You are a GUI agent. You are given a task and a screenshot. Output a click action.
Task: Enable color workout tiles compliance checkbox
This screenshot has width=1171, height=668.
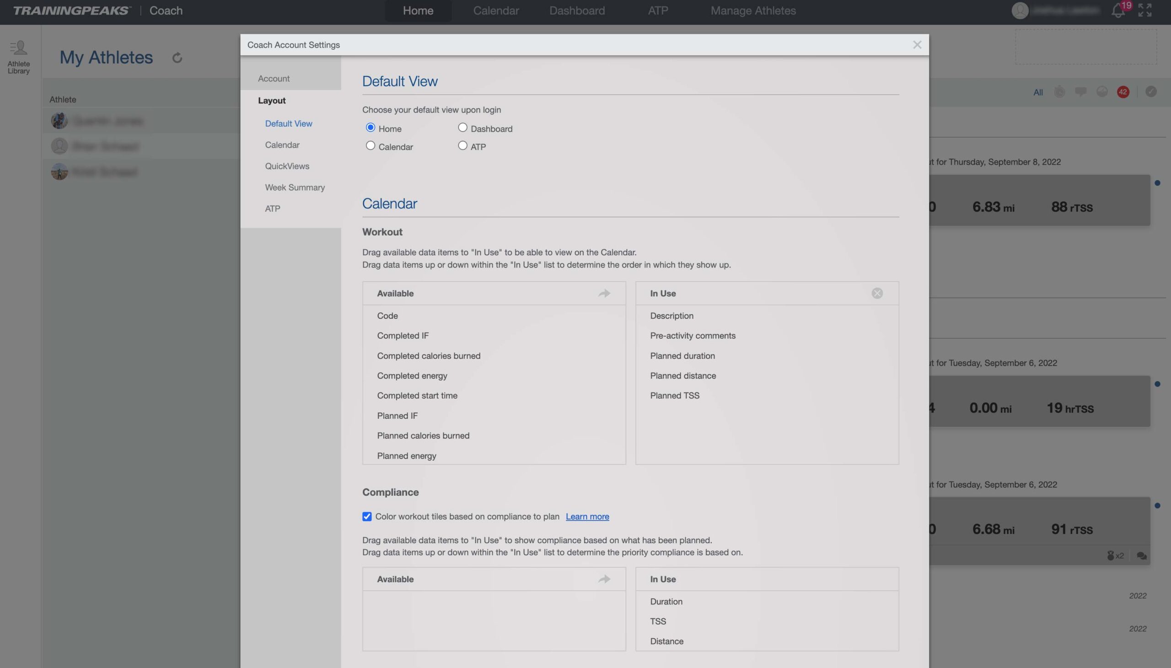[367, 517]
